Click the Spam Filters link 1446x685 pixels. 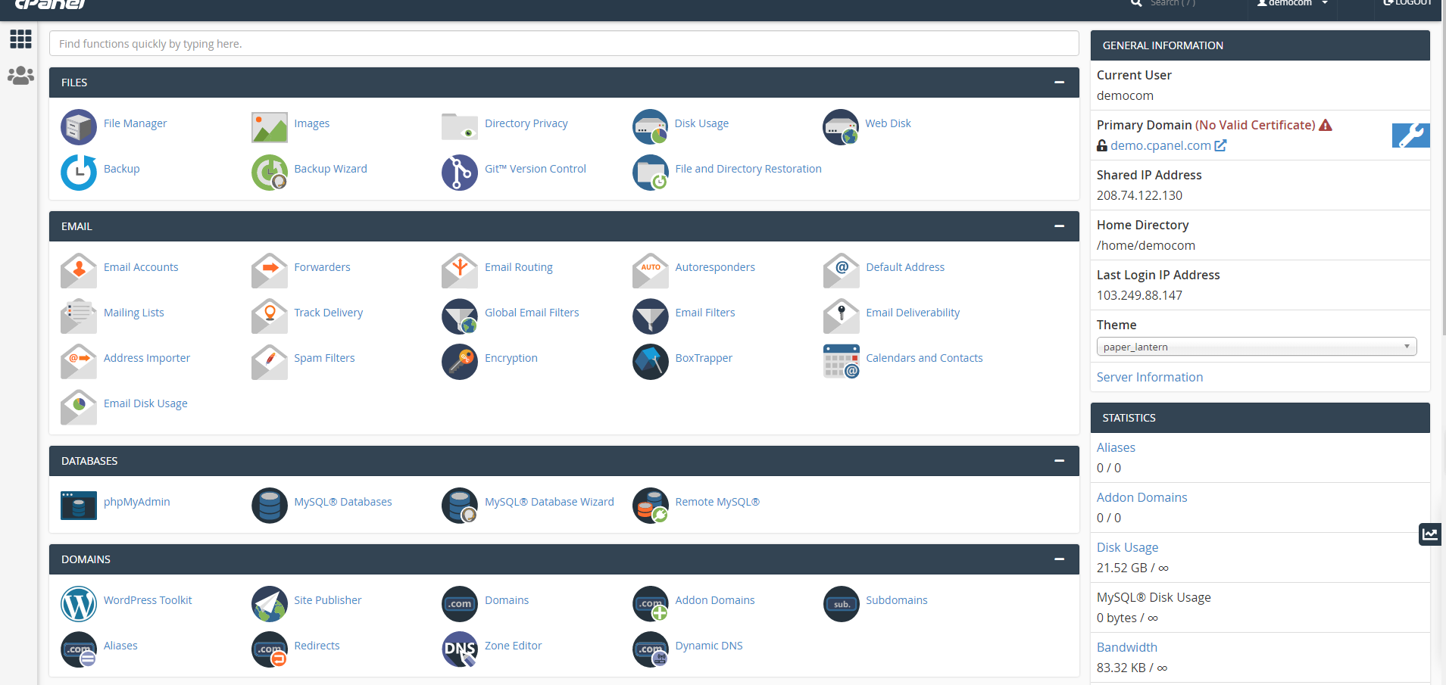[324, 358]
